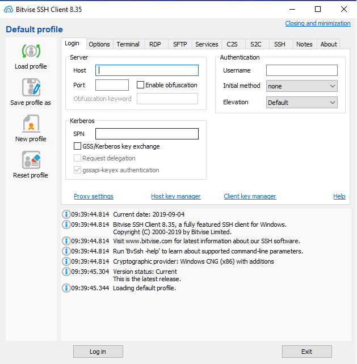The width and height of the screenshot is (357, 364).
Task: Open Closing and minimization link
Action: 318,23
